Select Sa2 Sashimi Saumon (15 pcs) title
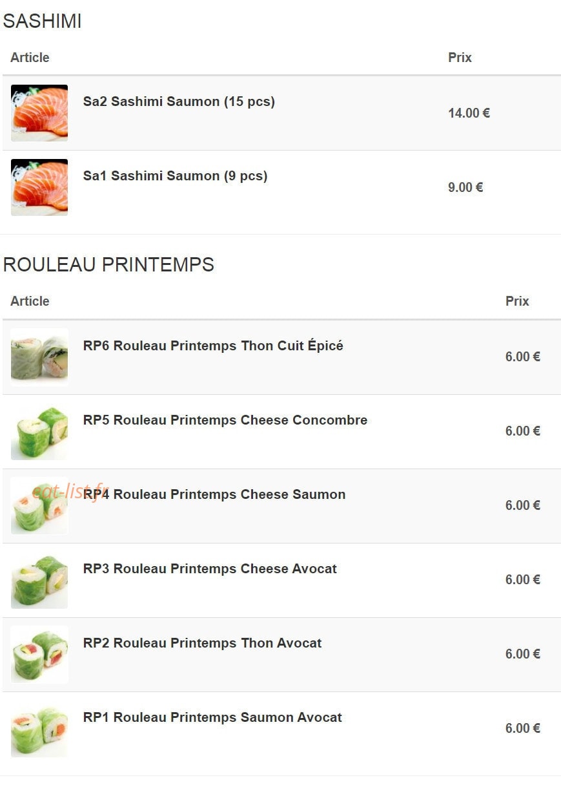This screenshot has width=561, height=791. click(x=179, y=101)
